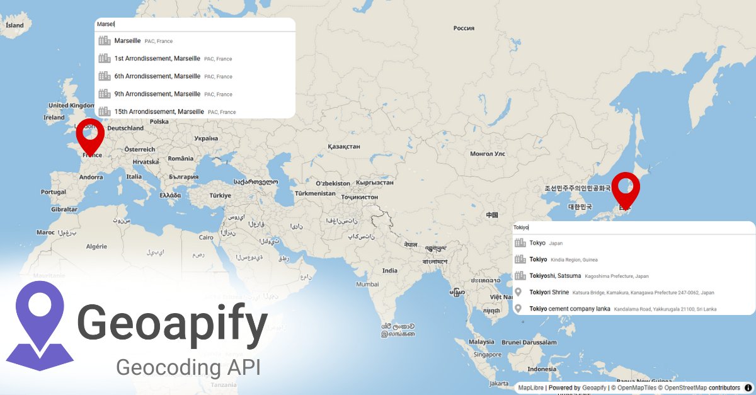Click the city icon next to 6th Arrondissement, Marseille
This screenshot has height=395, width=756.
coord(105,76)
